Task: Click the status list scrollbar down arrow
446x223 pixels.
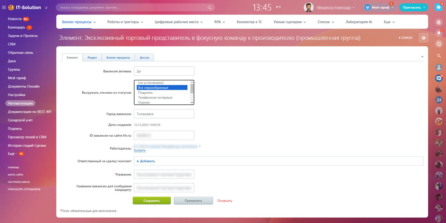Action: 192,103
